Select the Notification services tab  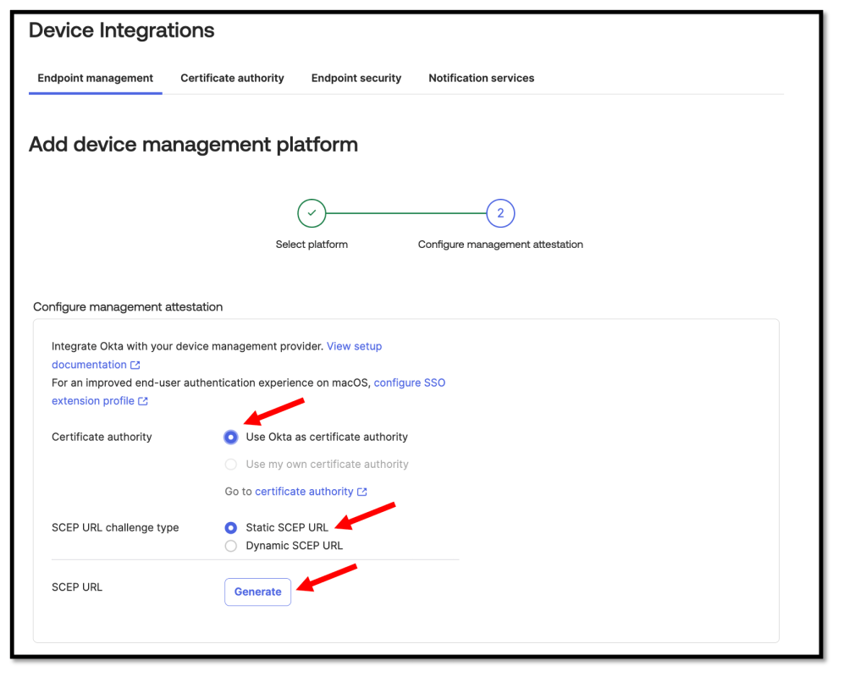click(481, 78)
